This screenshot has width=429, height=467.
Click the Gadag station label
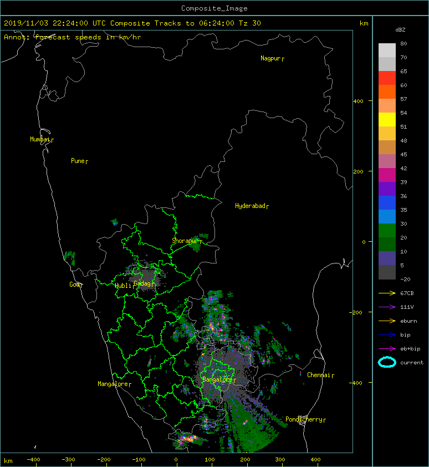coord(142,283)
